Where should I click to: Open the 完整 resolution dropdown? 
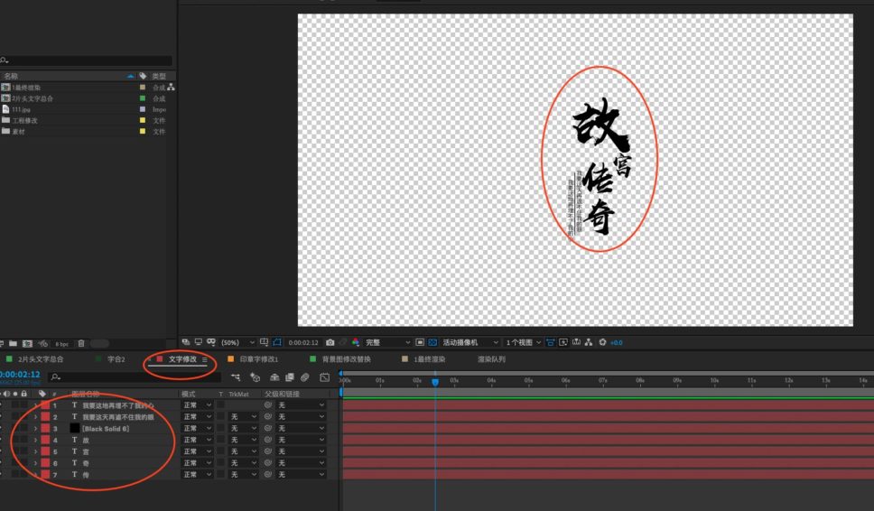pos(388,342)
